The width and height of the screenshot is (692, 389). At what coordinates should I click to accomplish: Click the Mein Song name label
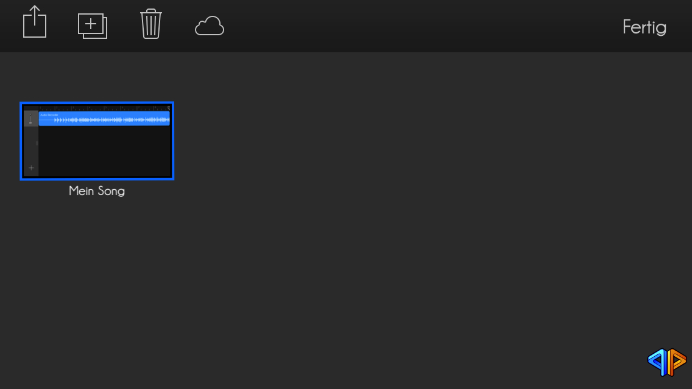pyautogui.click(x=97, y=191)
